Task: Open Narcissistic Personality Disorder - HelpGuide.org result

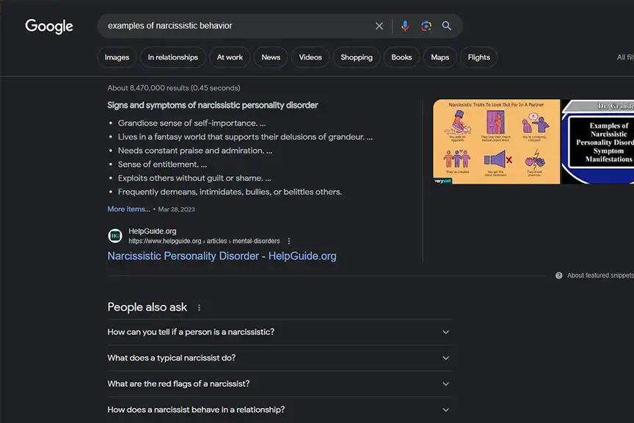Action: click(222, 256)
